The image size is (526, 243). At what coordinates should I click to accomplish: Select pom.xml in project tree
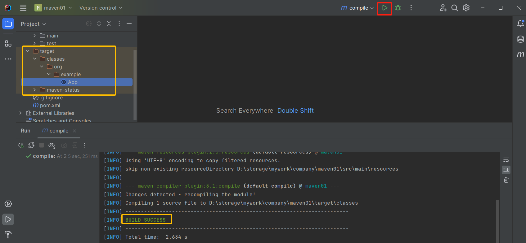[x=47, y=105]
